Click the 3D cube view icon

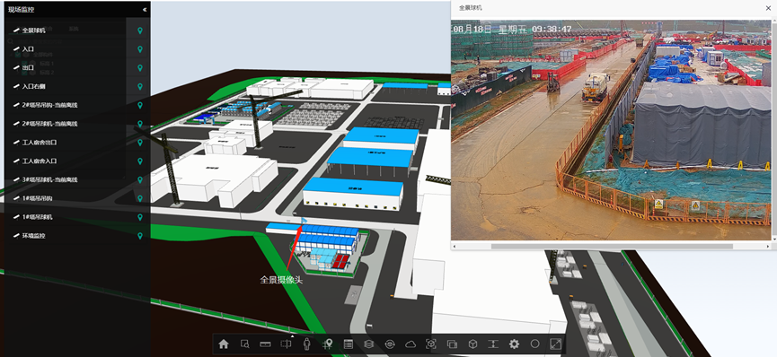point(472,344)
